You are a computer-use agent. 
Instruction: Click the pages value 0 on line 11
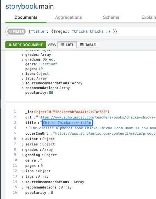(41, 166)
